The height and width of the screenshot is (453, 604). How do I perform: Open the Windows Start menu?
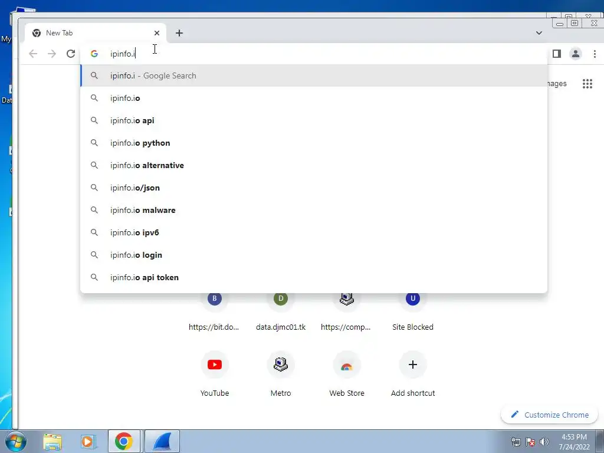[16, 441]
